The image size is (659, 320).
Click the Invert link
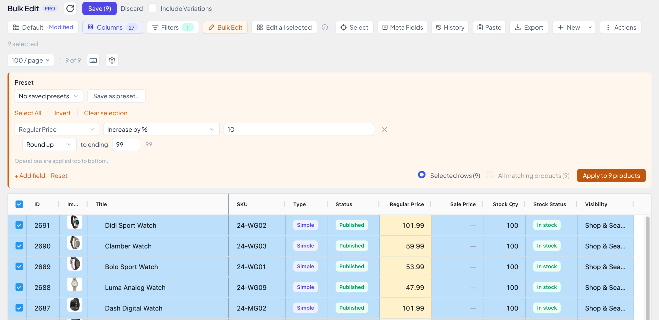point(62,113)
